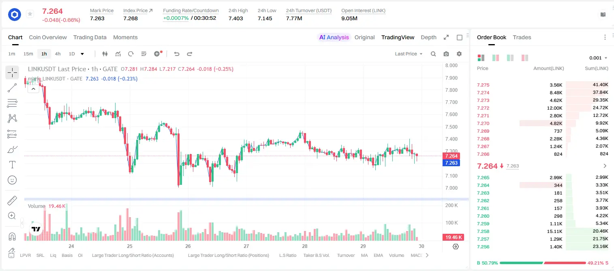The height and width of the screenshot is (271, 614).
Task: Open the Coin Overview tab
Action: [48, 37]
